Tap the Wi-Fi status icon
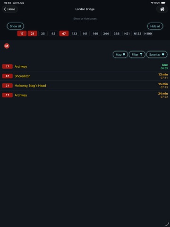170x227 pixels. [152, 3]
